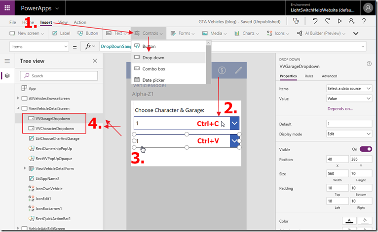Open the Display mode Edit dropdown
The width and height of the screenshot is (378, 232).
pos(349,134)
